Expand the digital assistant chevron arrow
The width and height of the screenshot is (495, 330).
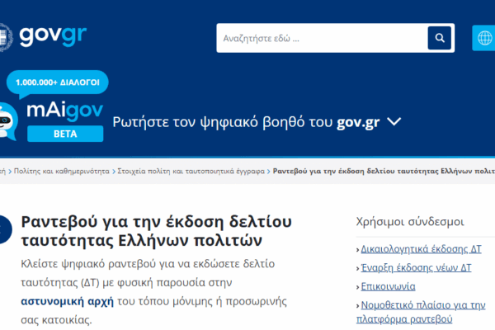pos(394,122)
